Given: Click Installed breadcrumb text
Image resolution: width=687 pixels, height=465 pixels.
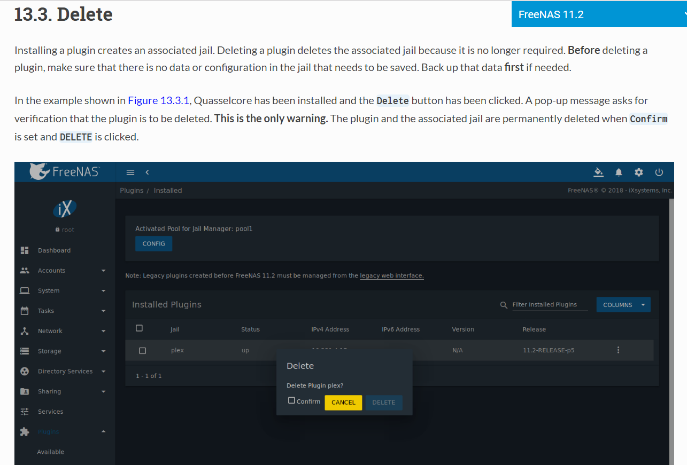Looking at the screenshot, I should [x=168, y=191].
